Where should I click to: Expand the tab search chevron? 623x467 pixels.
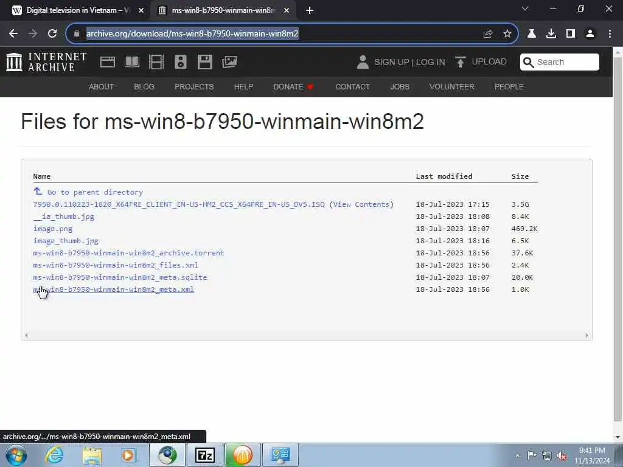(x=525, y=9)
